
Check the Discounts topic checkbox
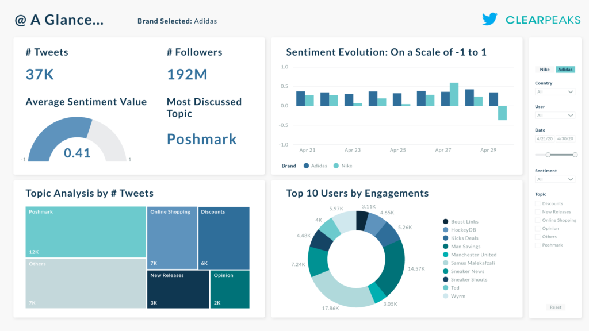(538, 203)
